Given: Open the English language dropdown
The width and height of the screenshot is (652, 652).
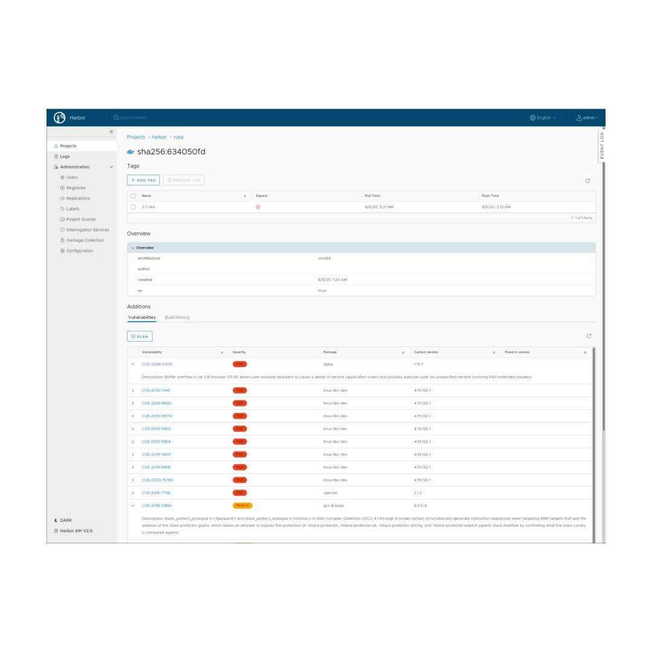Looking at the screenshot, I should 543,117.
